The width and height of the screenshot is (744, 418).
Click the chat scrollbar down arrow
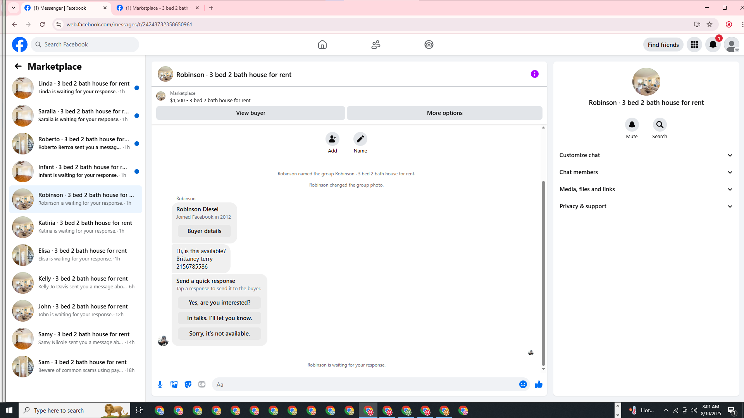click(x=543, y=369)
